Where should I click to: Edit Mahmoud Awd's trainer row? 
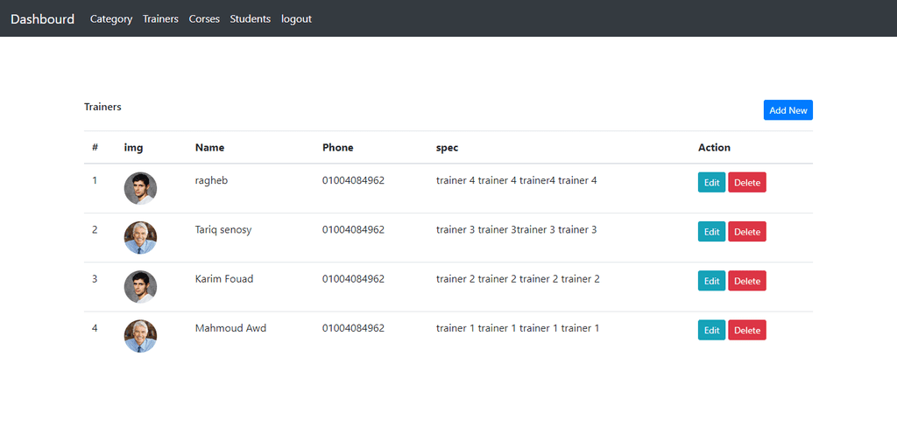click(711, 330)
